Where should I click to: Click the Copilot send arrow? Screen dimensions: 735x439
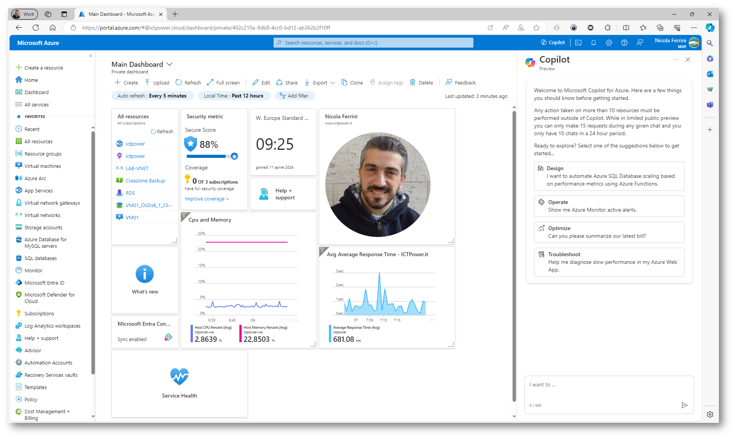(684, 405)
